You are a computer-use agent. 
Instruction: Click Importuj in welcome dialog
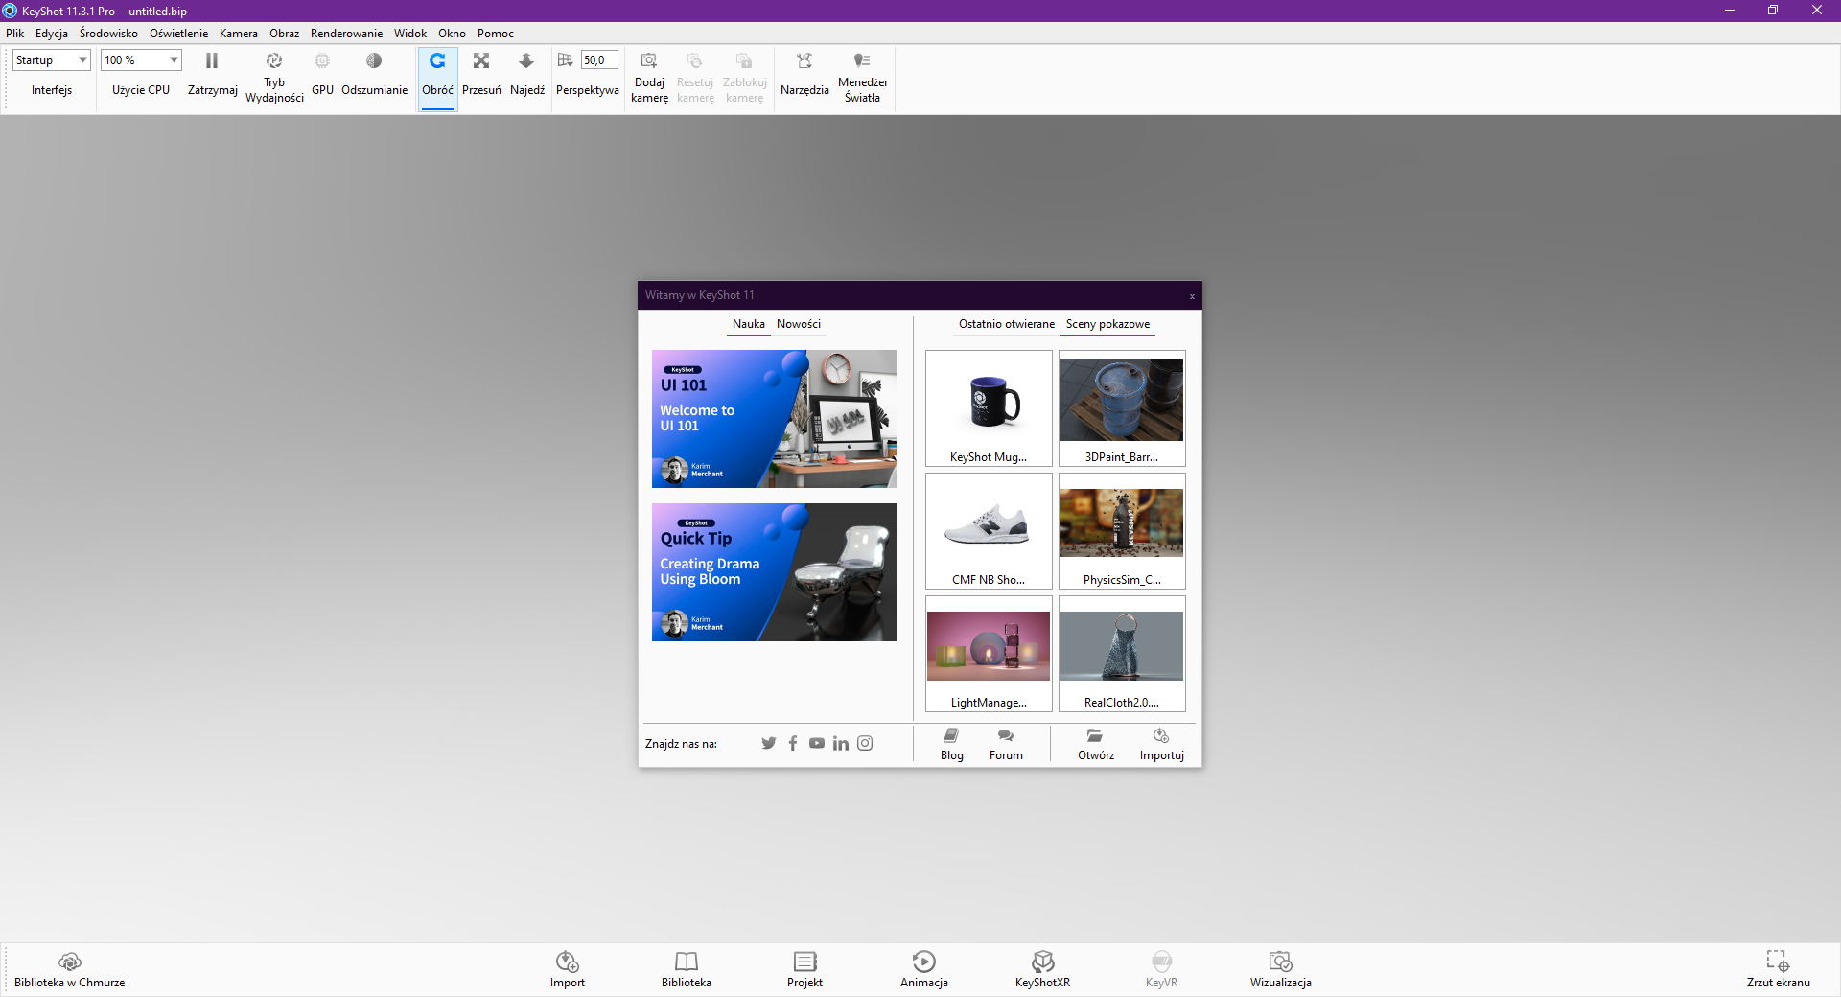click(x=1161, y=744)
